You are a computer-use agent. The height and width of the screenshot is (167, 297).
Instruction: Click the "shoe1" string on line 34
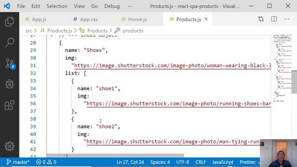(106, 89)
